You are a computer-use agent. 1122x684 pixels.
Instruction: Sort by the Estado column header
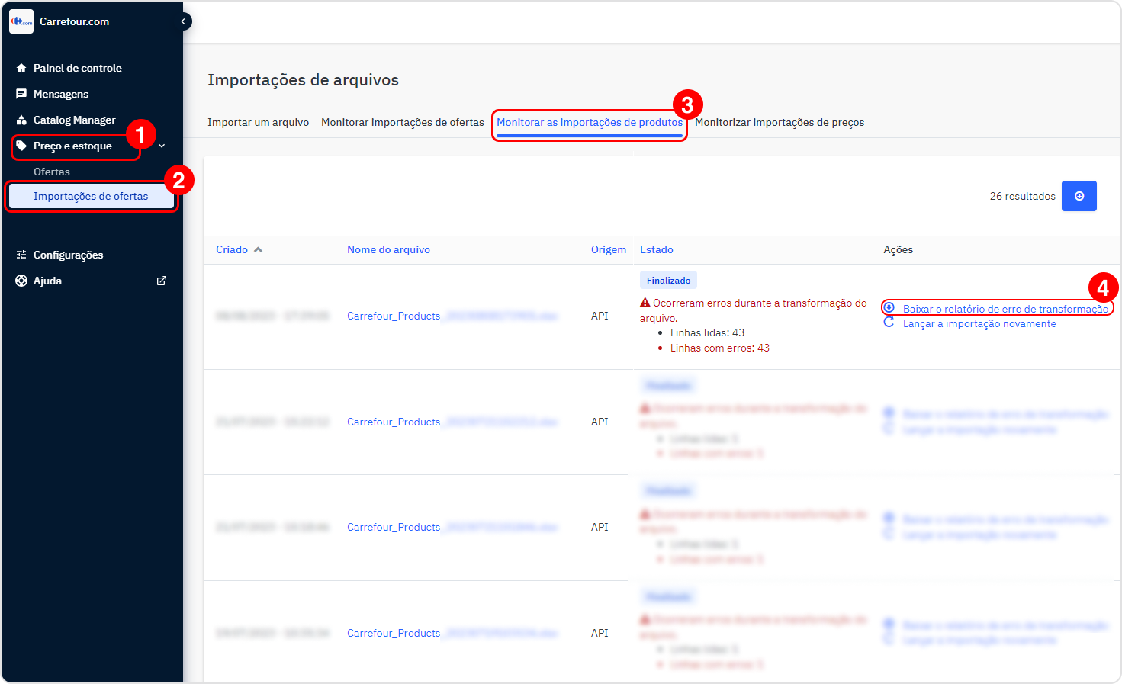pos(656,249)
